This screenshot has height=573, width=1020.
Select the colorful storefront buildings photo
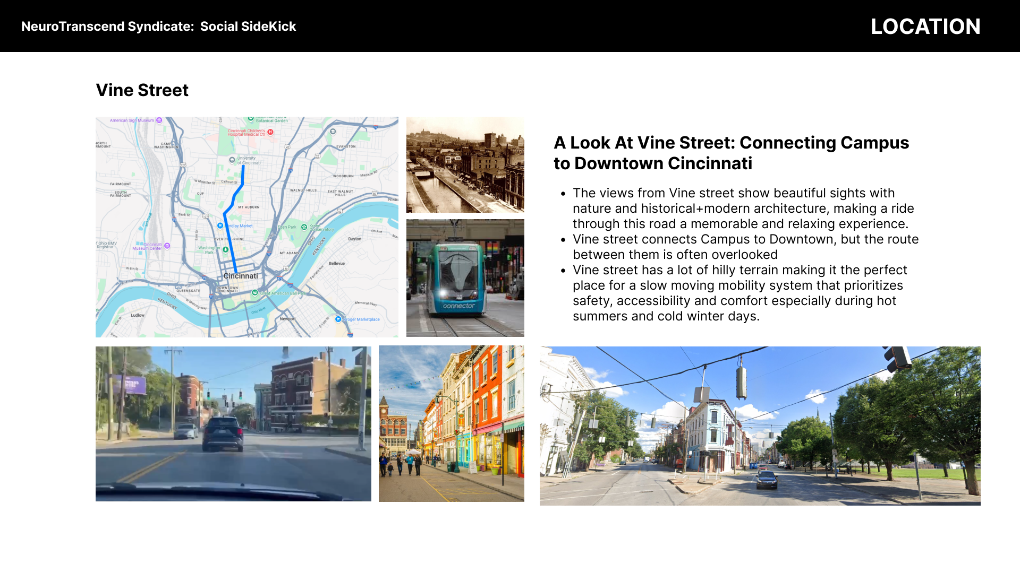(x=451, y=424)
